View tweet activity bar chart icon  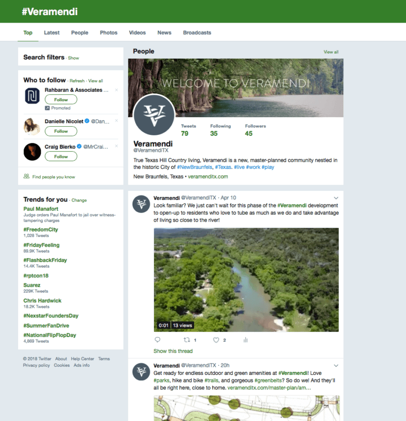245,340
